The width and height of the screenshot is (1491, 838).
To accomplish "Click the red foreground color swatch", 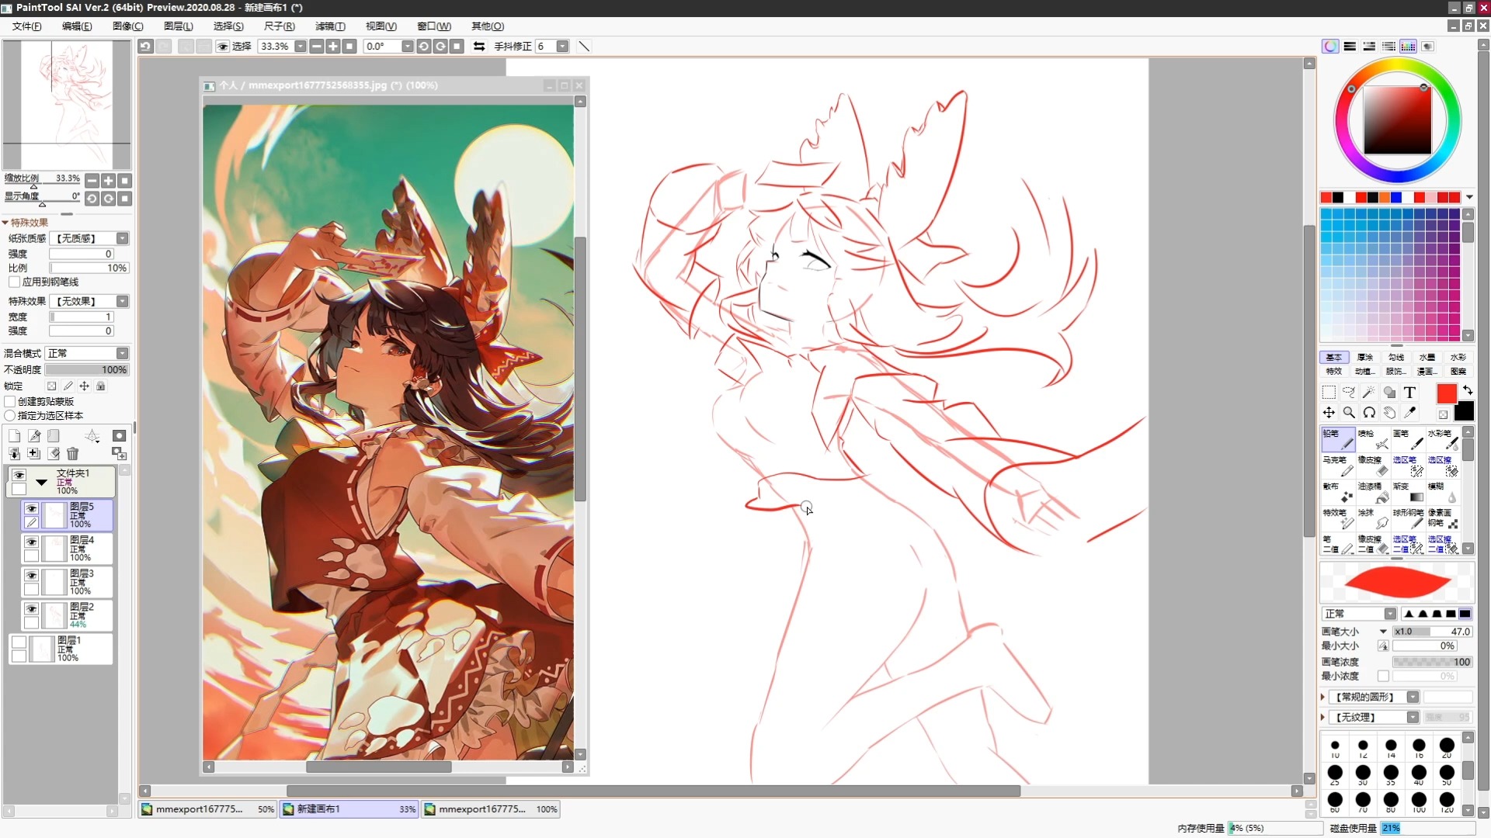I will pos(1447,393).
